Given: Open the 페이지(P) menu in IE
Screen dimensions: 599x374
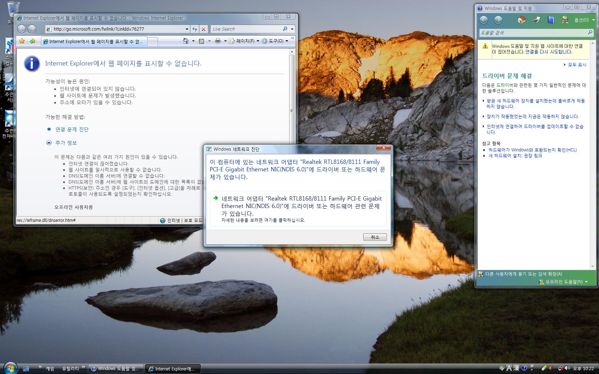Looking at the screenshot, I should (244, 41).
